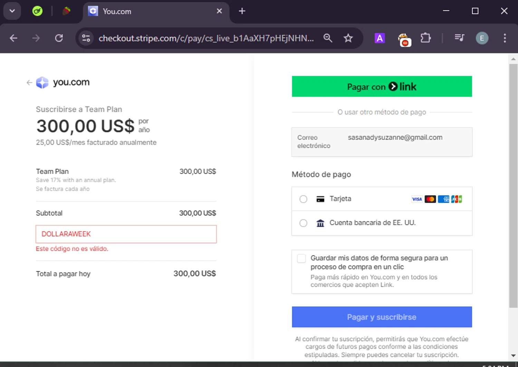Click the page's vertical scrollbar thumb
This screenshot has height=367, width=518.
pos(513,185)
